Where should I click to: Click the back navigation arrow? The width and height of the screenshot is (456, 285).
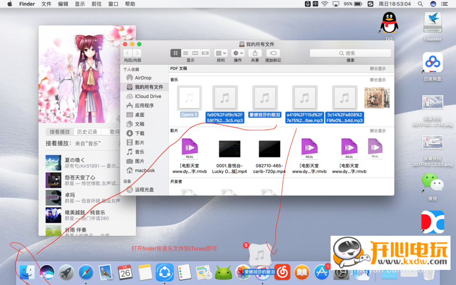128,53
